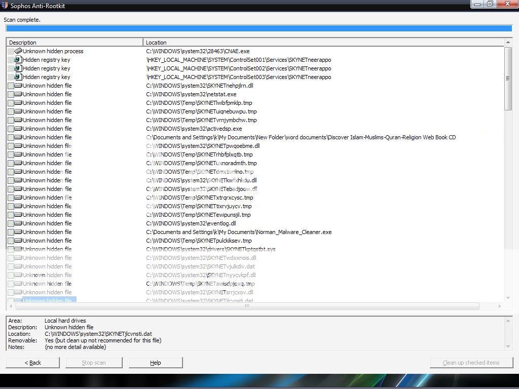Click drive icon beside SKYNETebadjoow.dll row
Viewport: 519px width, 389px height.
[18, 188]
